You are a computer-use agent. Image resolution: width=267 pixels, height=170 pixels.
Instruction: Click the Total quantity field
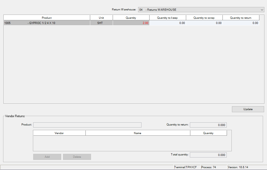pos(208,155)
